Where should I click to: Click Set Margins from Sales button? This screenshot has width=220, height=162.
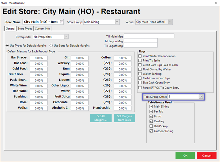124,118
